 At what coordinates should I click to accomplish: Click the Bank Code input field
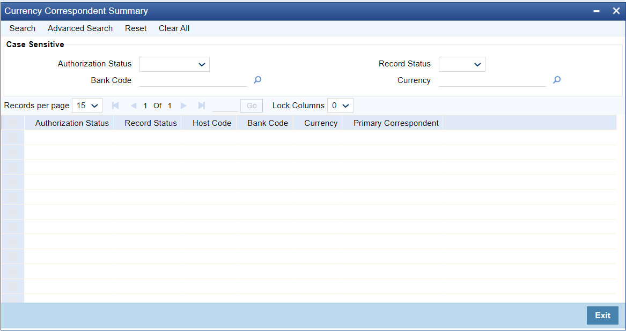point(193,80)
